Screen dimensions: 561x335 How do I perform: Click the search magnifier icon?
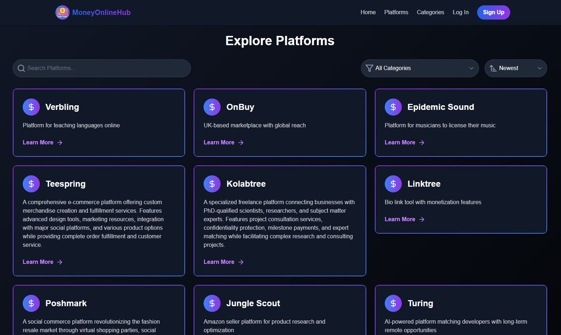(x=21, y=68)
